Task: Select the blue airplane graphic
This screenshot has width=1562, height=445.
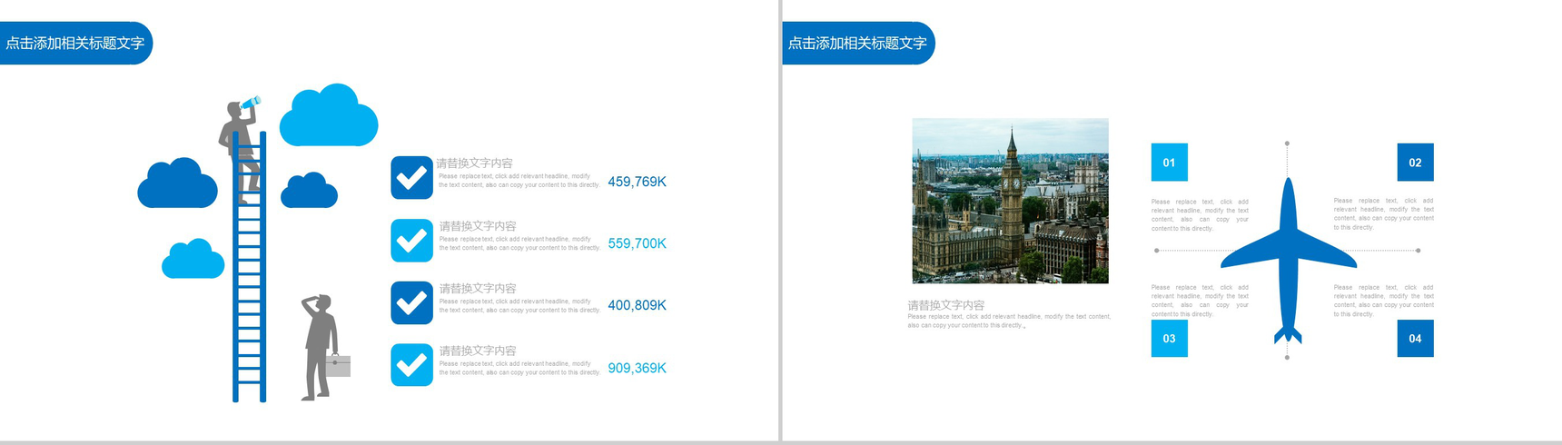Action: (1288, 262)
